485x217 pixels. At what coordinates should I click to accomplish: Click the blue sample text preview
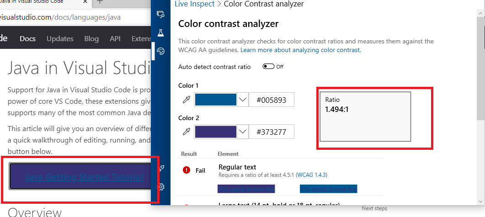tap(329, 189)
